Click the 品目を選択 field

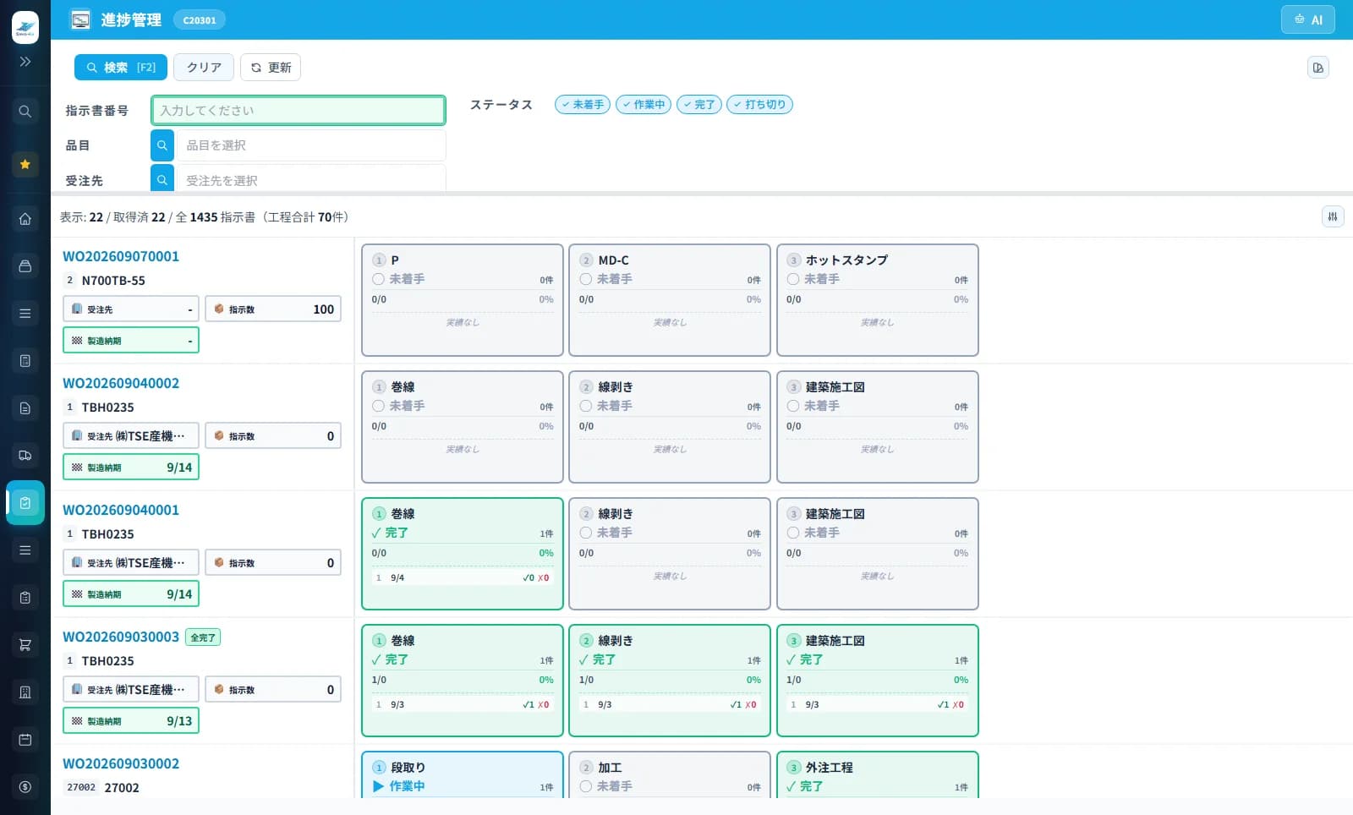point(311,145)
